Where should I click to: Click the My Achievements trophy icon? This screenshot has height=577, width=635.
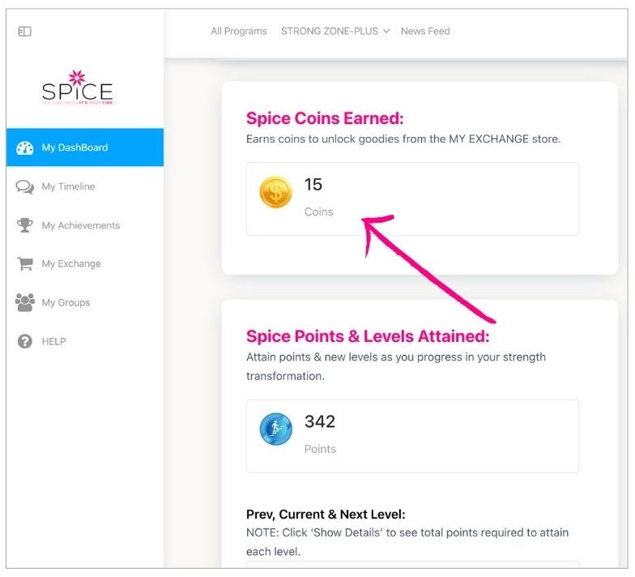(x=25, y=226)
